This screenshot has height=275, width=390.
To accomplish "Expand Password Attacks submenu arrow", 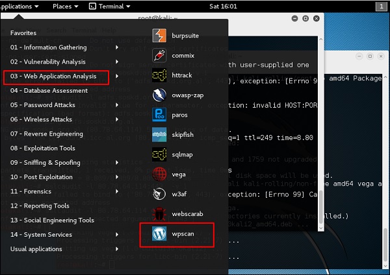I will 117,104.
